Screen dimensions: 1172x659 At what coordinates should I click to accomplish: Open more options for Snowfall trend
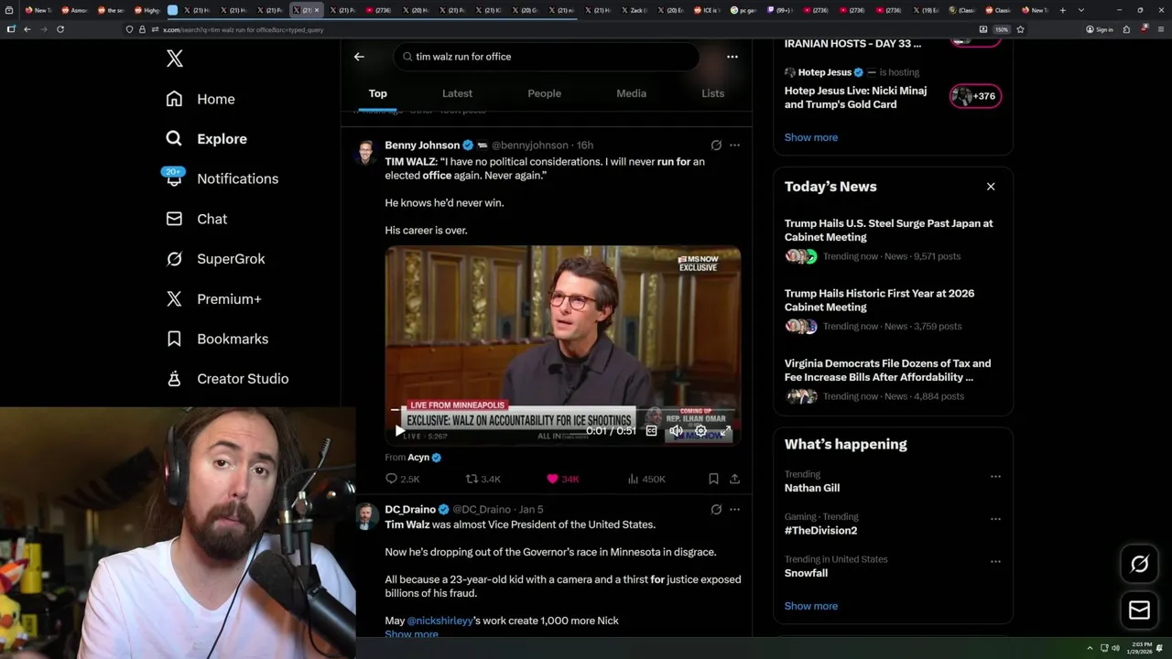click(995, 561)
